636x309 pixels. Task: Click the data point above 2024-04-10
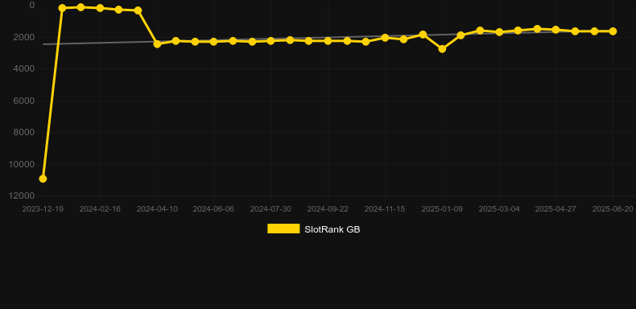point(157,43)
